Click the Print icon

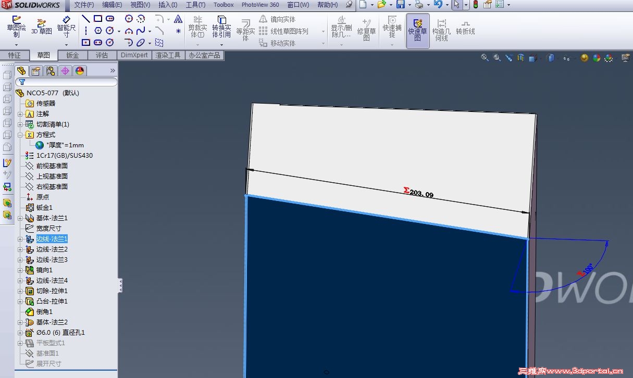[x=419, y=5]
